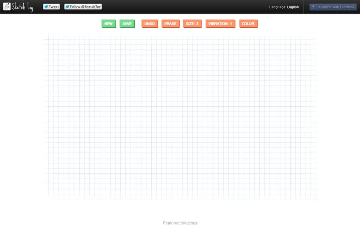Click the Twitter icon beside Follow @SketchToy
Viewport: 360px width, 227px height.
67,6
